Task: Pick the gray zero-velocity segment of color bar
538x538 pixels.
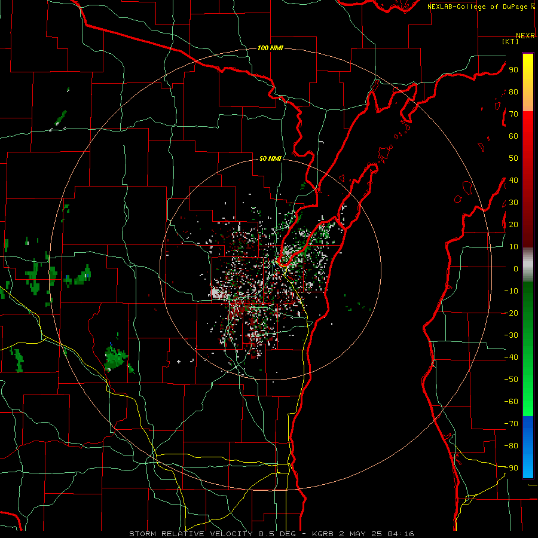Action: coord(528,265)
